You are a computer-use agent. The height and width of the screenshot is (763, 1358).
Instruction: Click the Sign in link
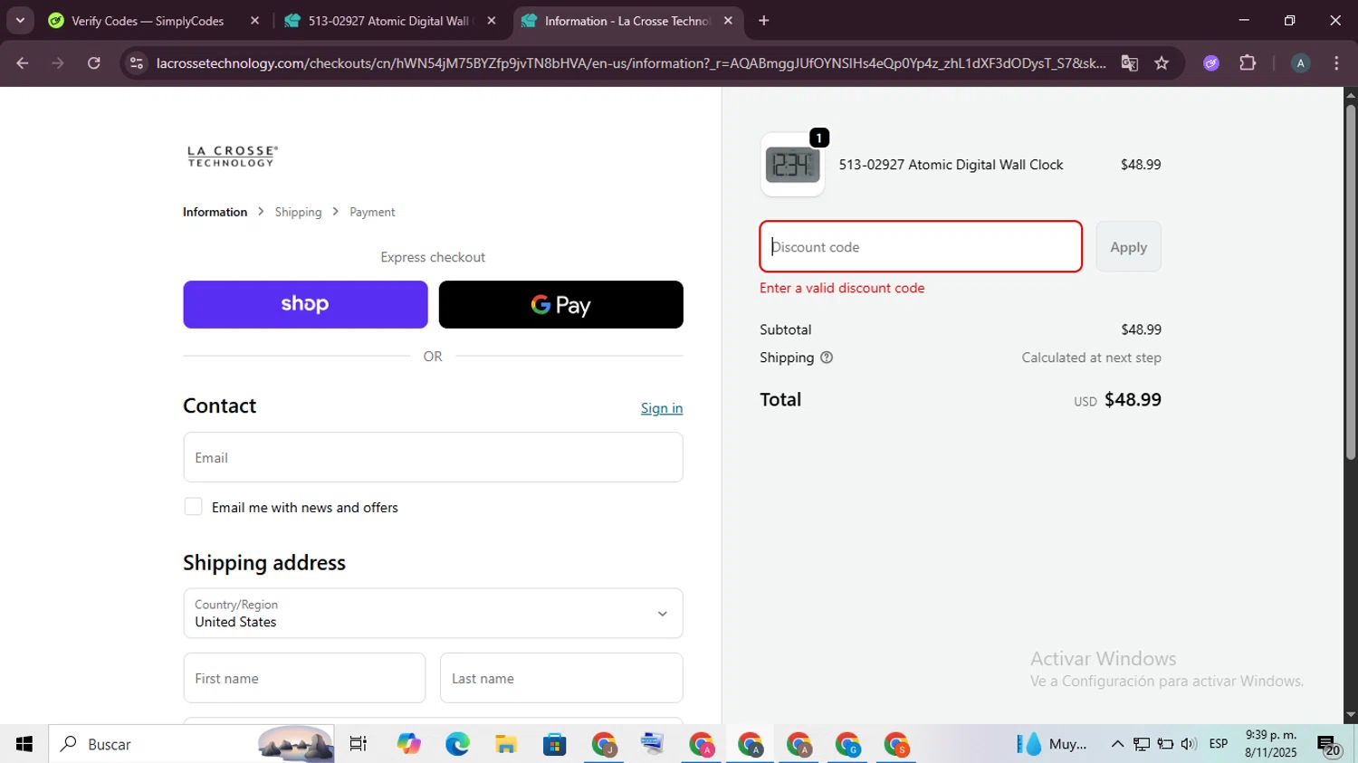tap(662, 408)
